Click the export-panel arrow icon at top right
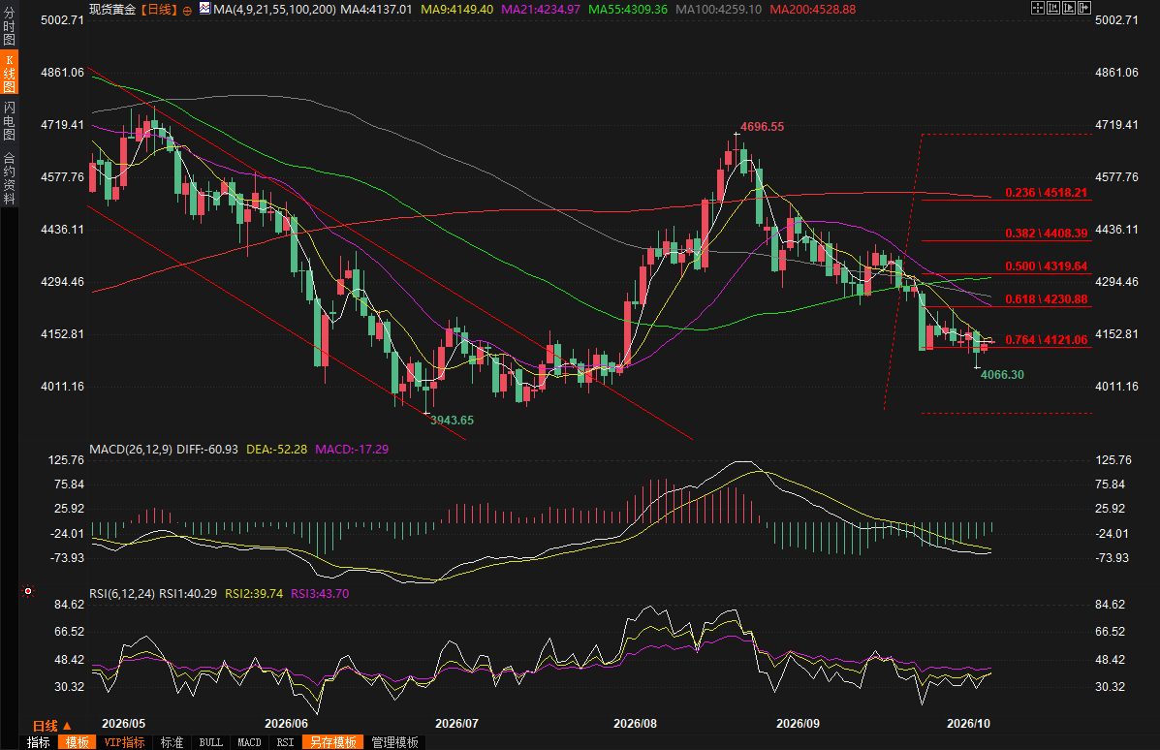1160x750 pixels. 1084,8
